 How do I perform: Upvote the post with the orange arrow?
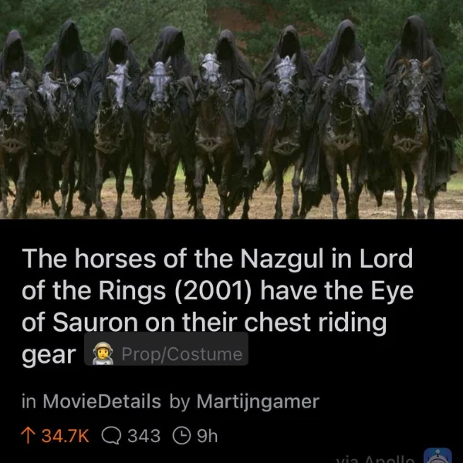click(26, 436)
